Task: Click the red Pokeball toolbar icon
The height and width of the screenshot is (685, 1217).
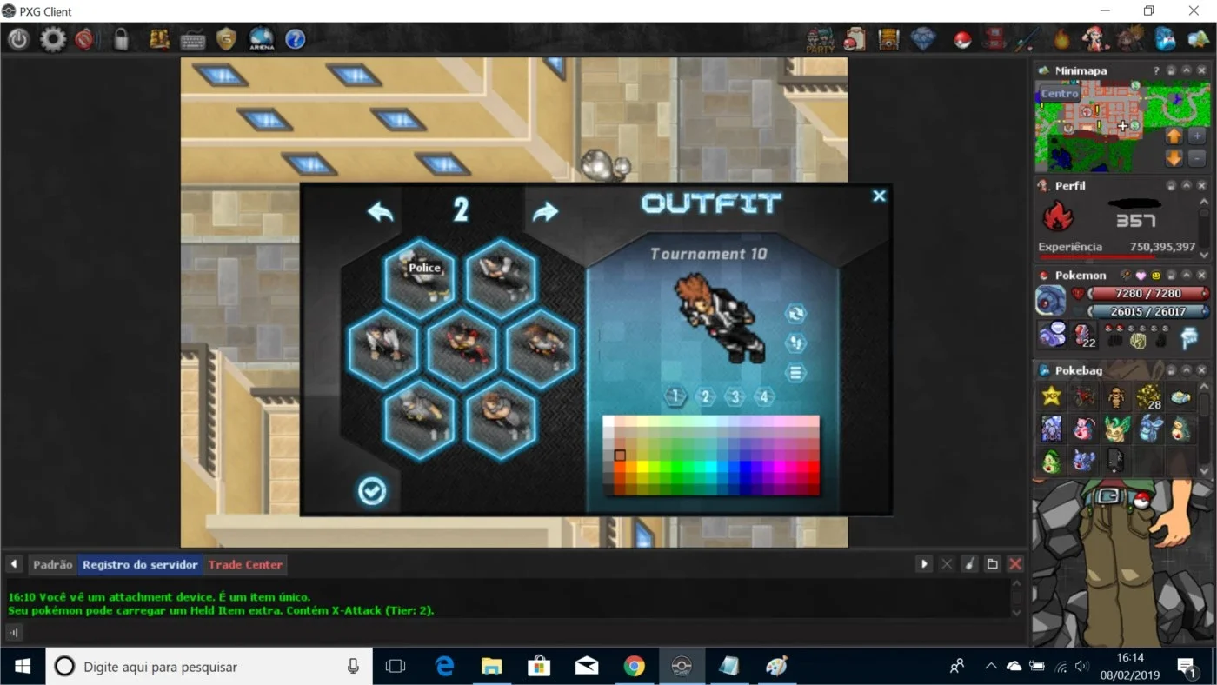Action: (x=962, y=40)
